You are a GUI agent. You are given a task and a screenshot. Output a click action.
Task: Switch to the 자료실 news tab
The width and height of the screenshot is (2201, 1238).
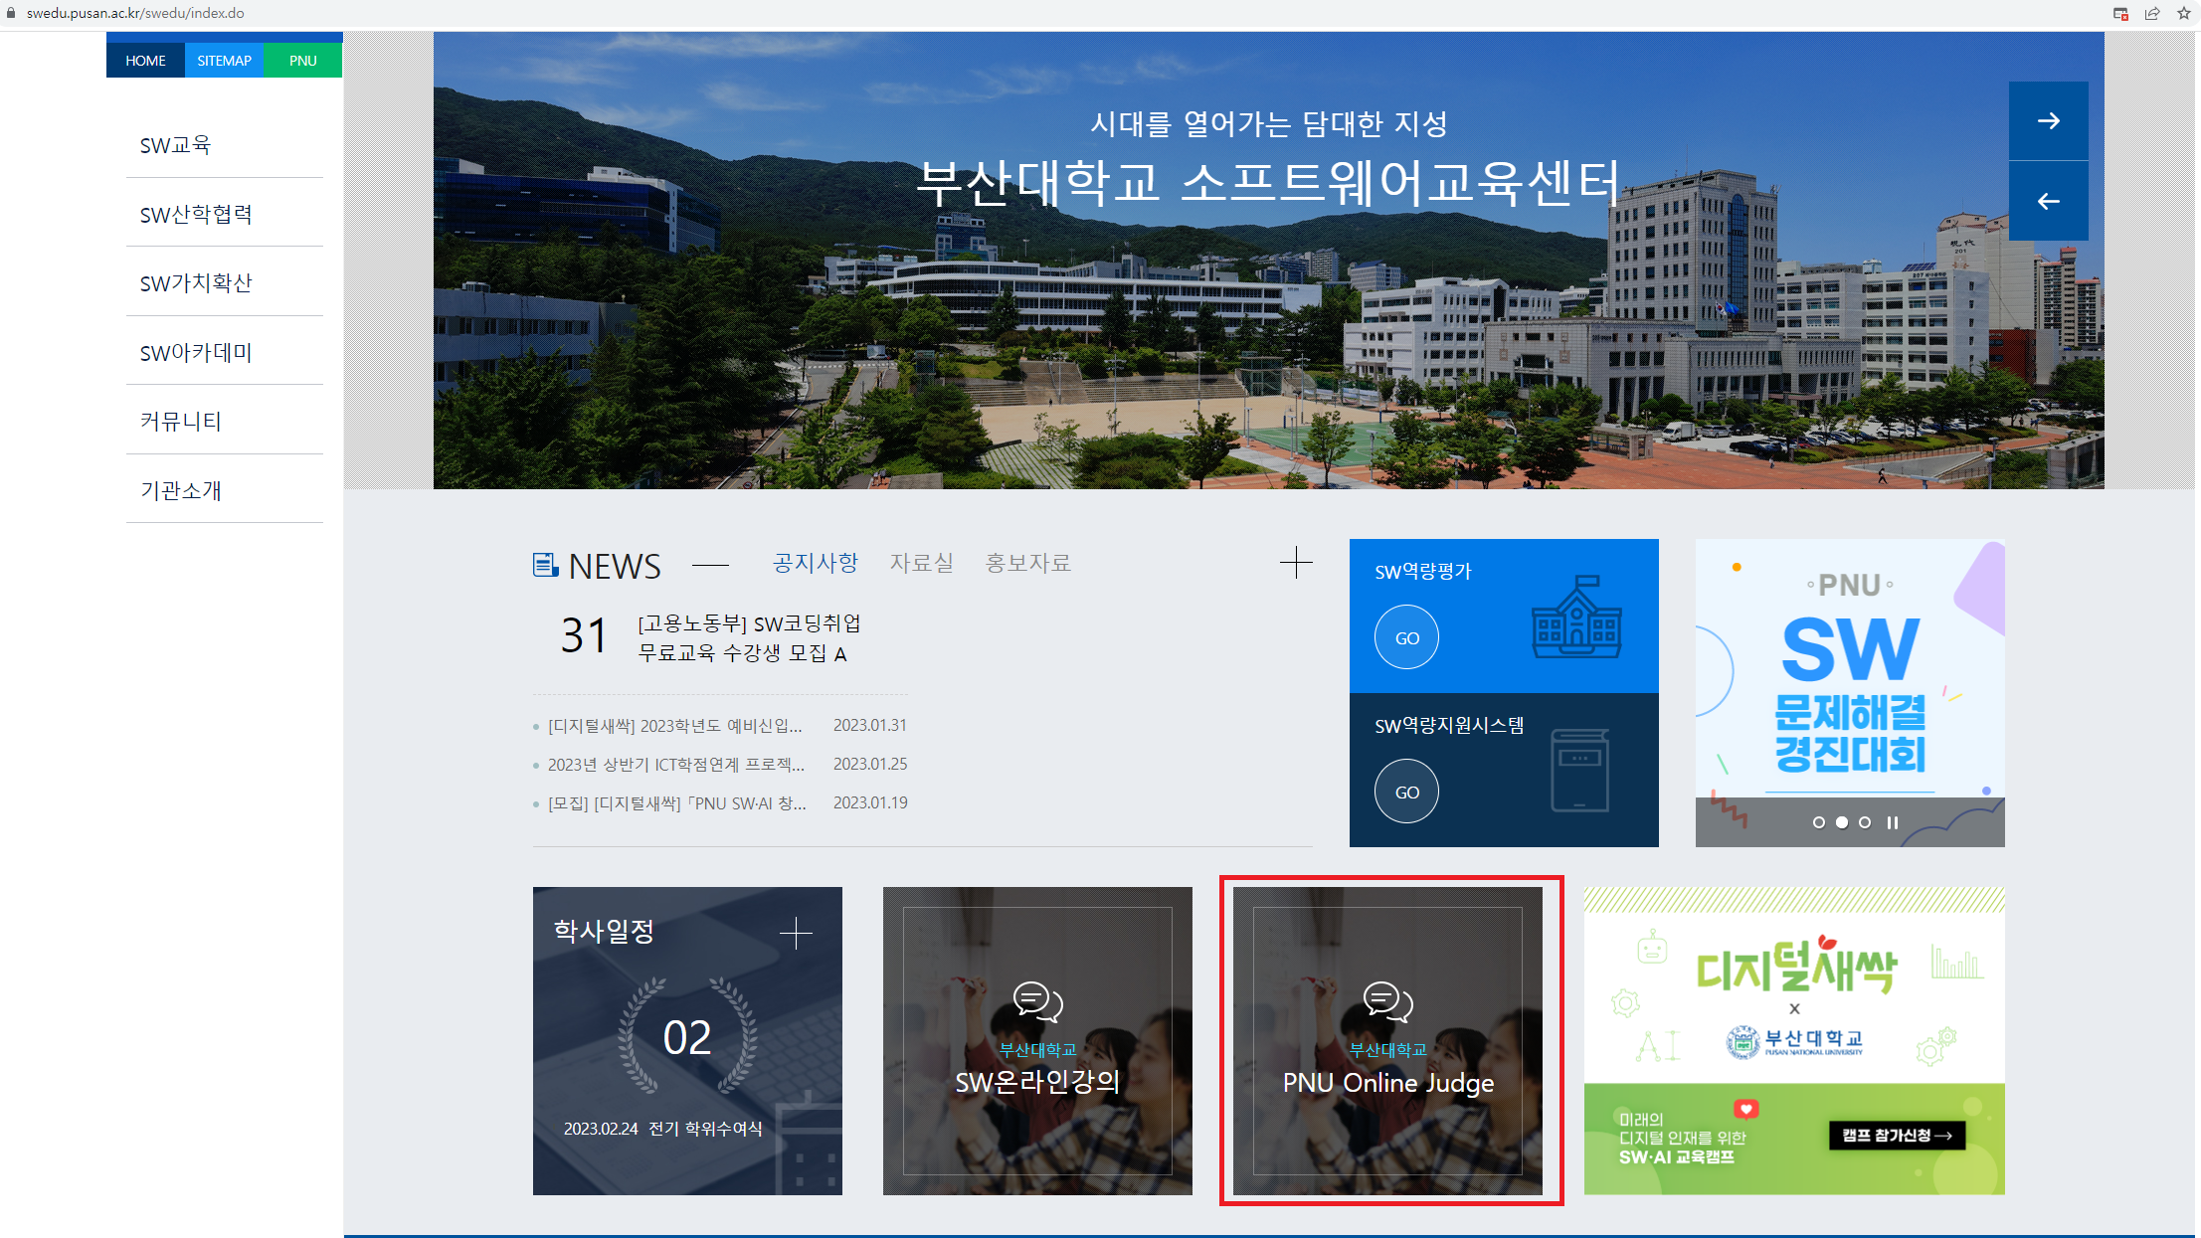pos(922,563)
